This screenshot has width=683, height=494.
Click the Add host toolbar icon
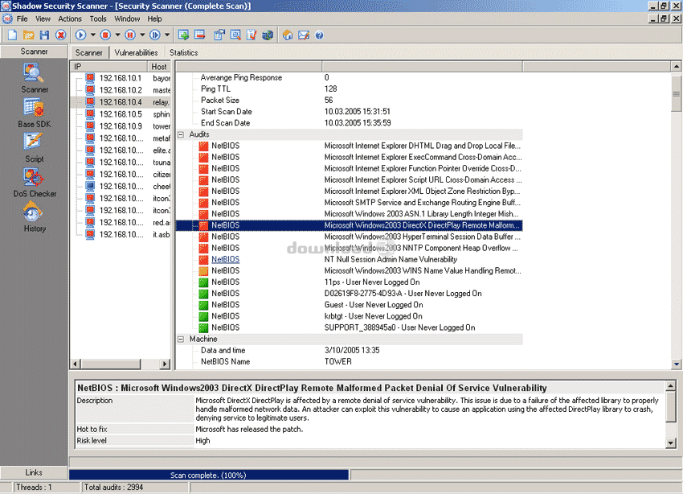tap(183, 35)
